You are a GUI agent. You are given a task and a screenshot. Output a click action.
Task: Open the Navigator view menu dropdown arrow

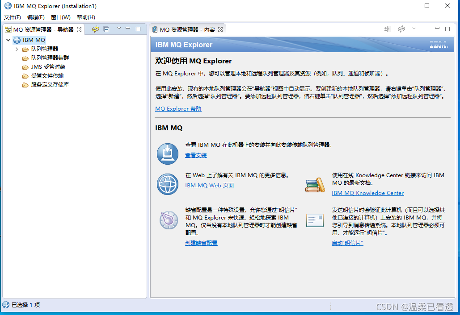[119, 28]
